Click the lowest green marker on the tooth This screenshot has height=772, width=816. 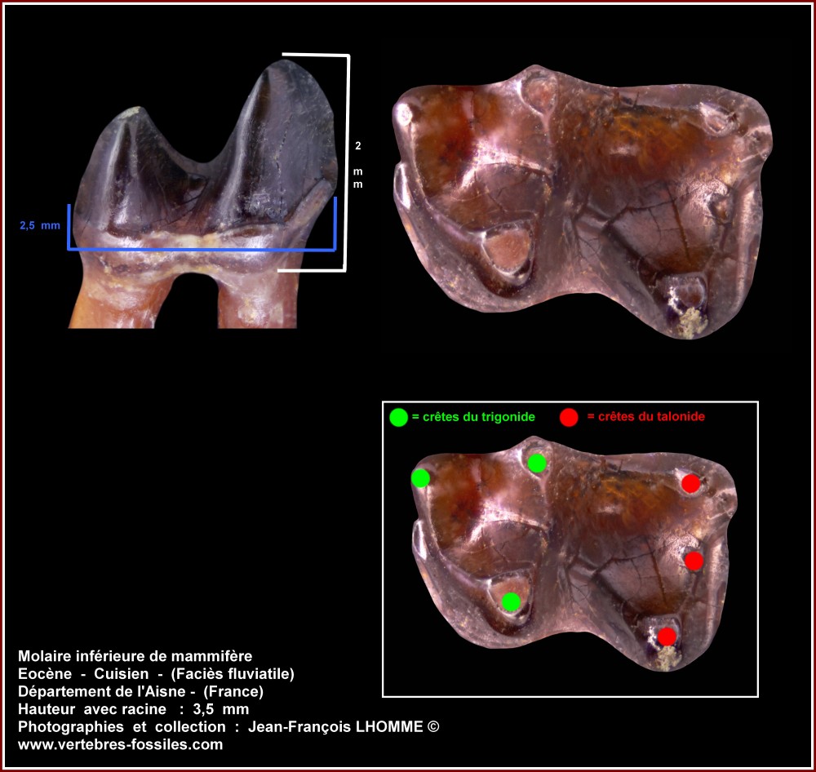(x=511, y=602)
